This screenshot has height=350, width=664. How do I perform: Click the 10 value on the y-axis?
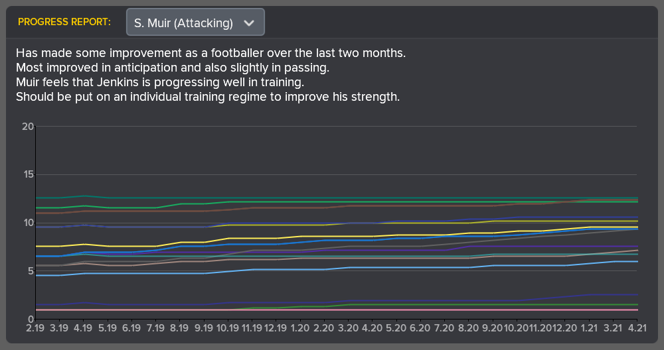pos(27,223)
